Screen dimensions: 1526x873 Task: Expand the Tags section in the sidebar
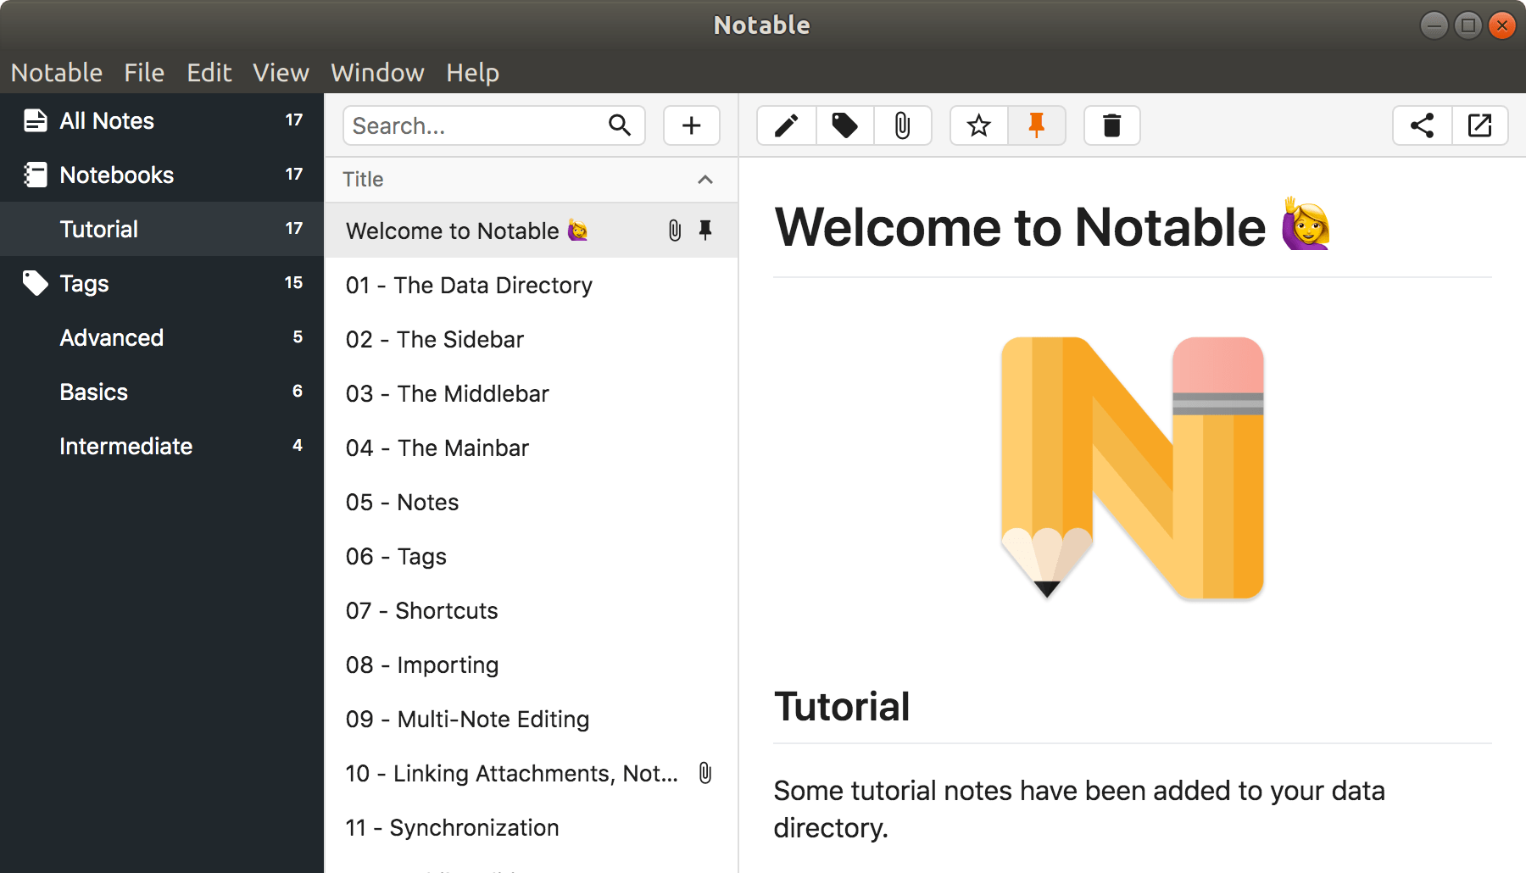point(84,283)
